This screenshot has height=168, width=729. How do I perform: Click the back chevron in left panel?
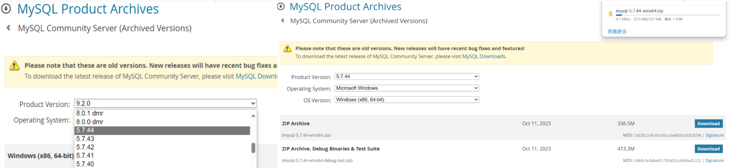pos(9,28)
